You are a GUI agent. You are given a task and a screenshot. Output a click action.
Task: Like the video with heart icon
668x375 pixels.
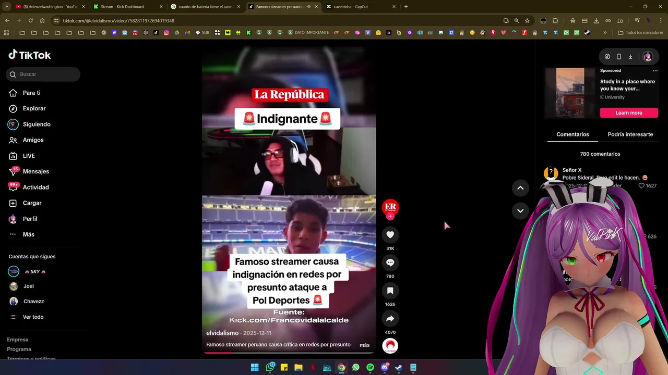click(390, 235)
